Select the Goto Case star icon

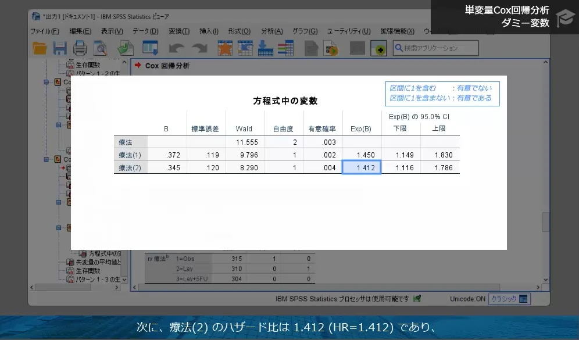click(226, 48)
